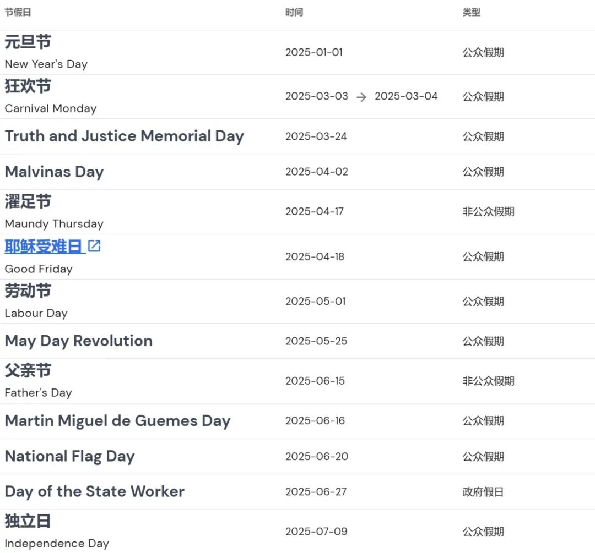Click the May Day Revolution entry
Viewport: 595px width, 553px height.
(79, 341)
